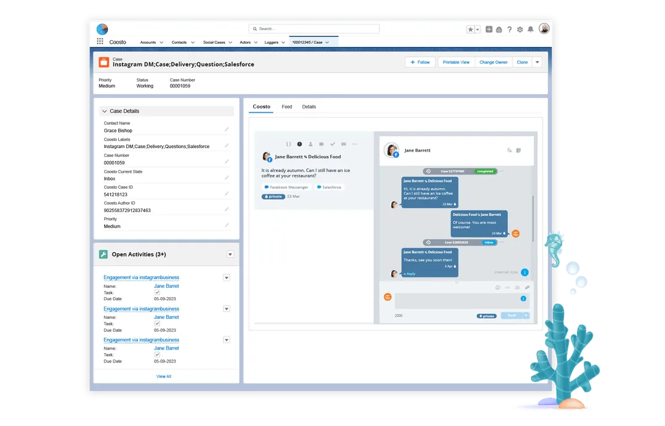Click the reply message text box
The image size is (665, 426).
[461, 301]
